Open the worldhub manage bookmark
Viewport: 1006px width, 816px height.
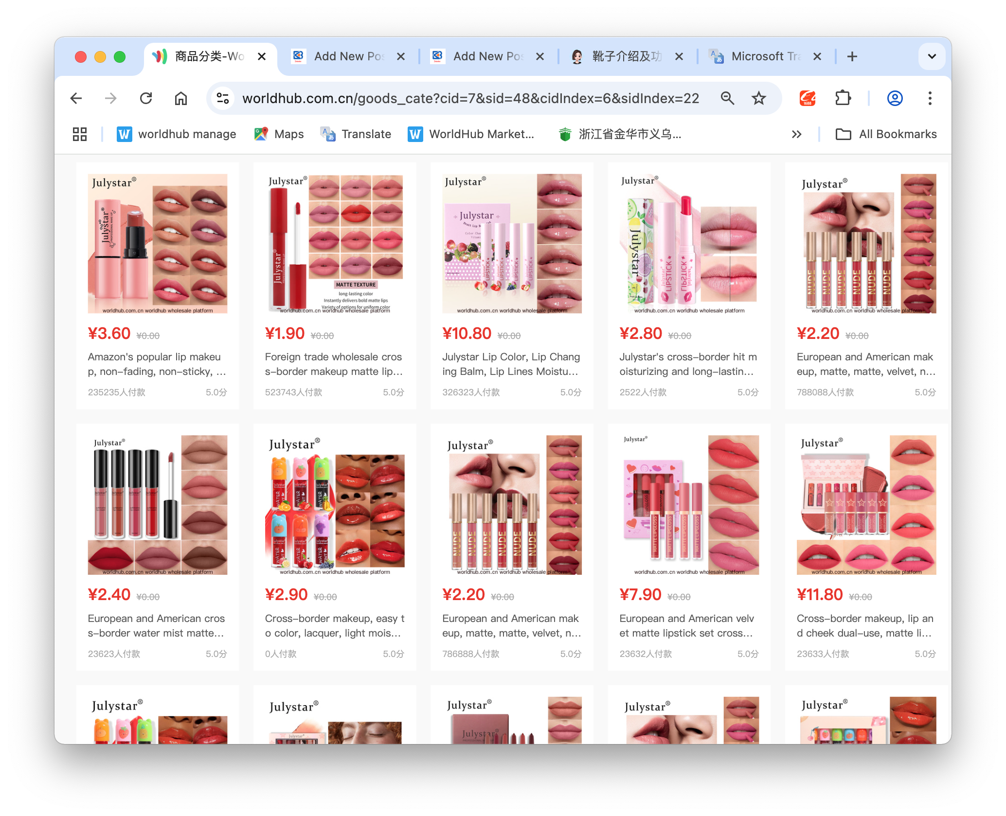coord(177,134)
